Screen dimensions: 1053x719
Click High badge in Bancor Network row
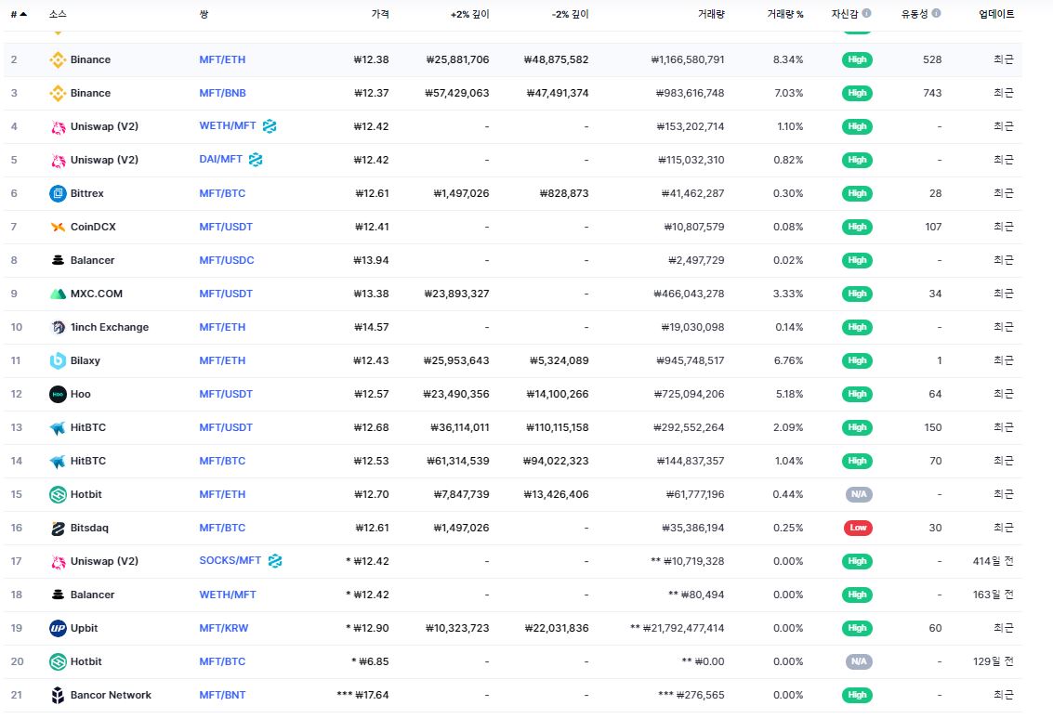[x=857, y=696]
